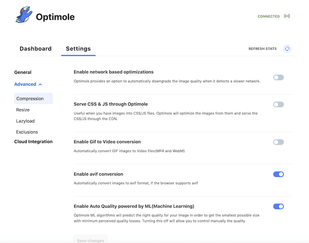Open the Resize settings page
309x243 pixels.
pos(23,110)
